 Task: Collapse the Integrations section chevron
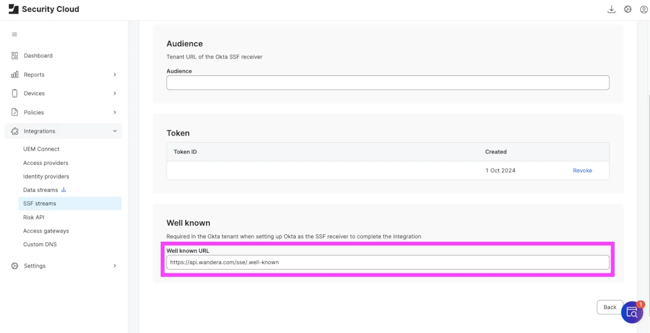click(x=114, y=131)
